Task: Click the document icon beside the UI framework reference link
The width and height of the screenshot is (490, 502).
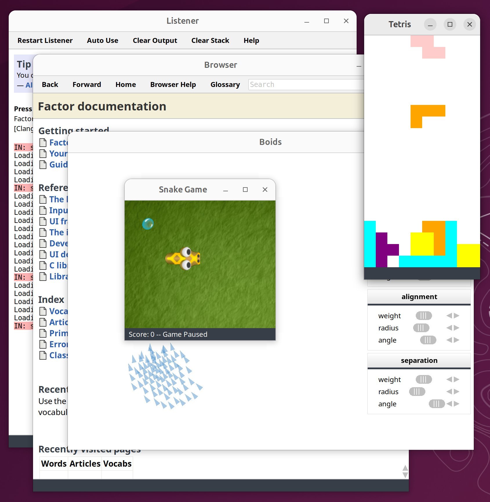Action: click(x=43, y=221)
